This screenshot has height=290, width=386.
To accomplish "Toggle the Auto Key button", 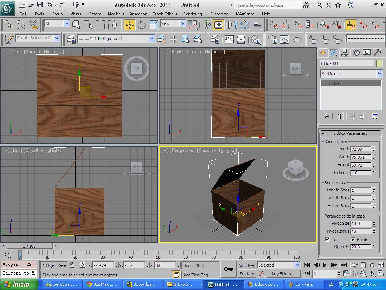I will click(247, 265).
